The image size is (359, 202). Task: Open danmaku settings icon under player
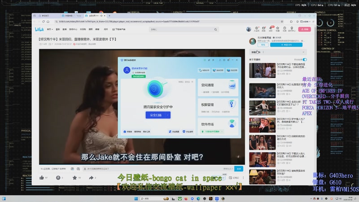coord(78,169)
